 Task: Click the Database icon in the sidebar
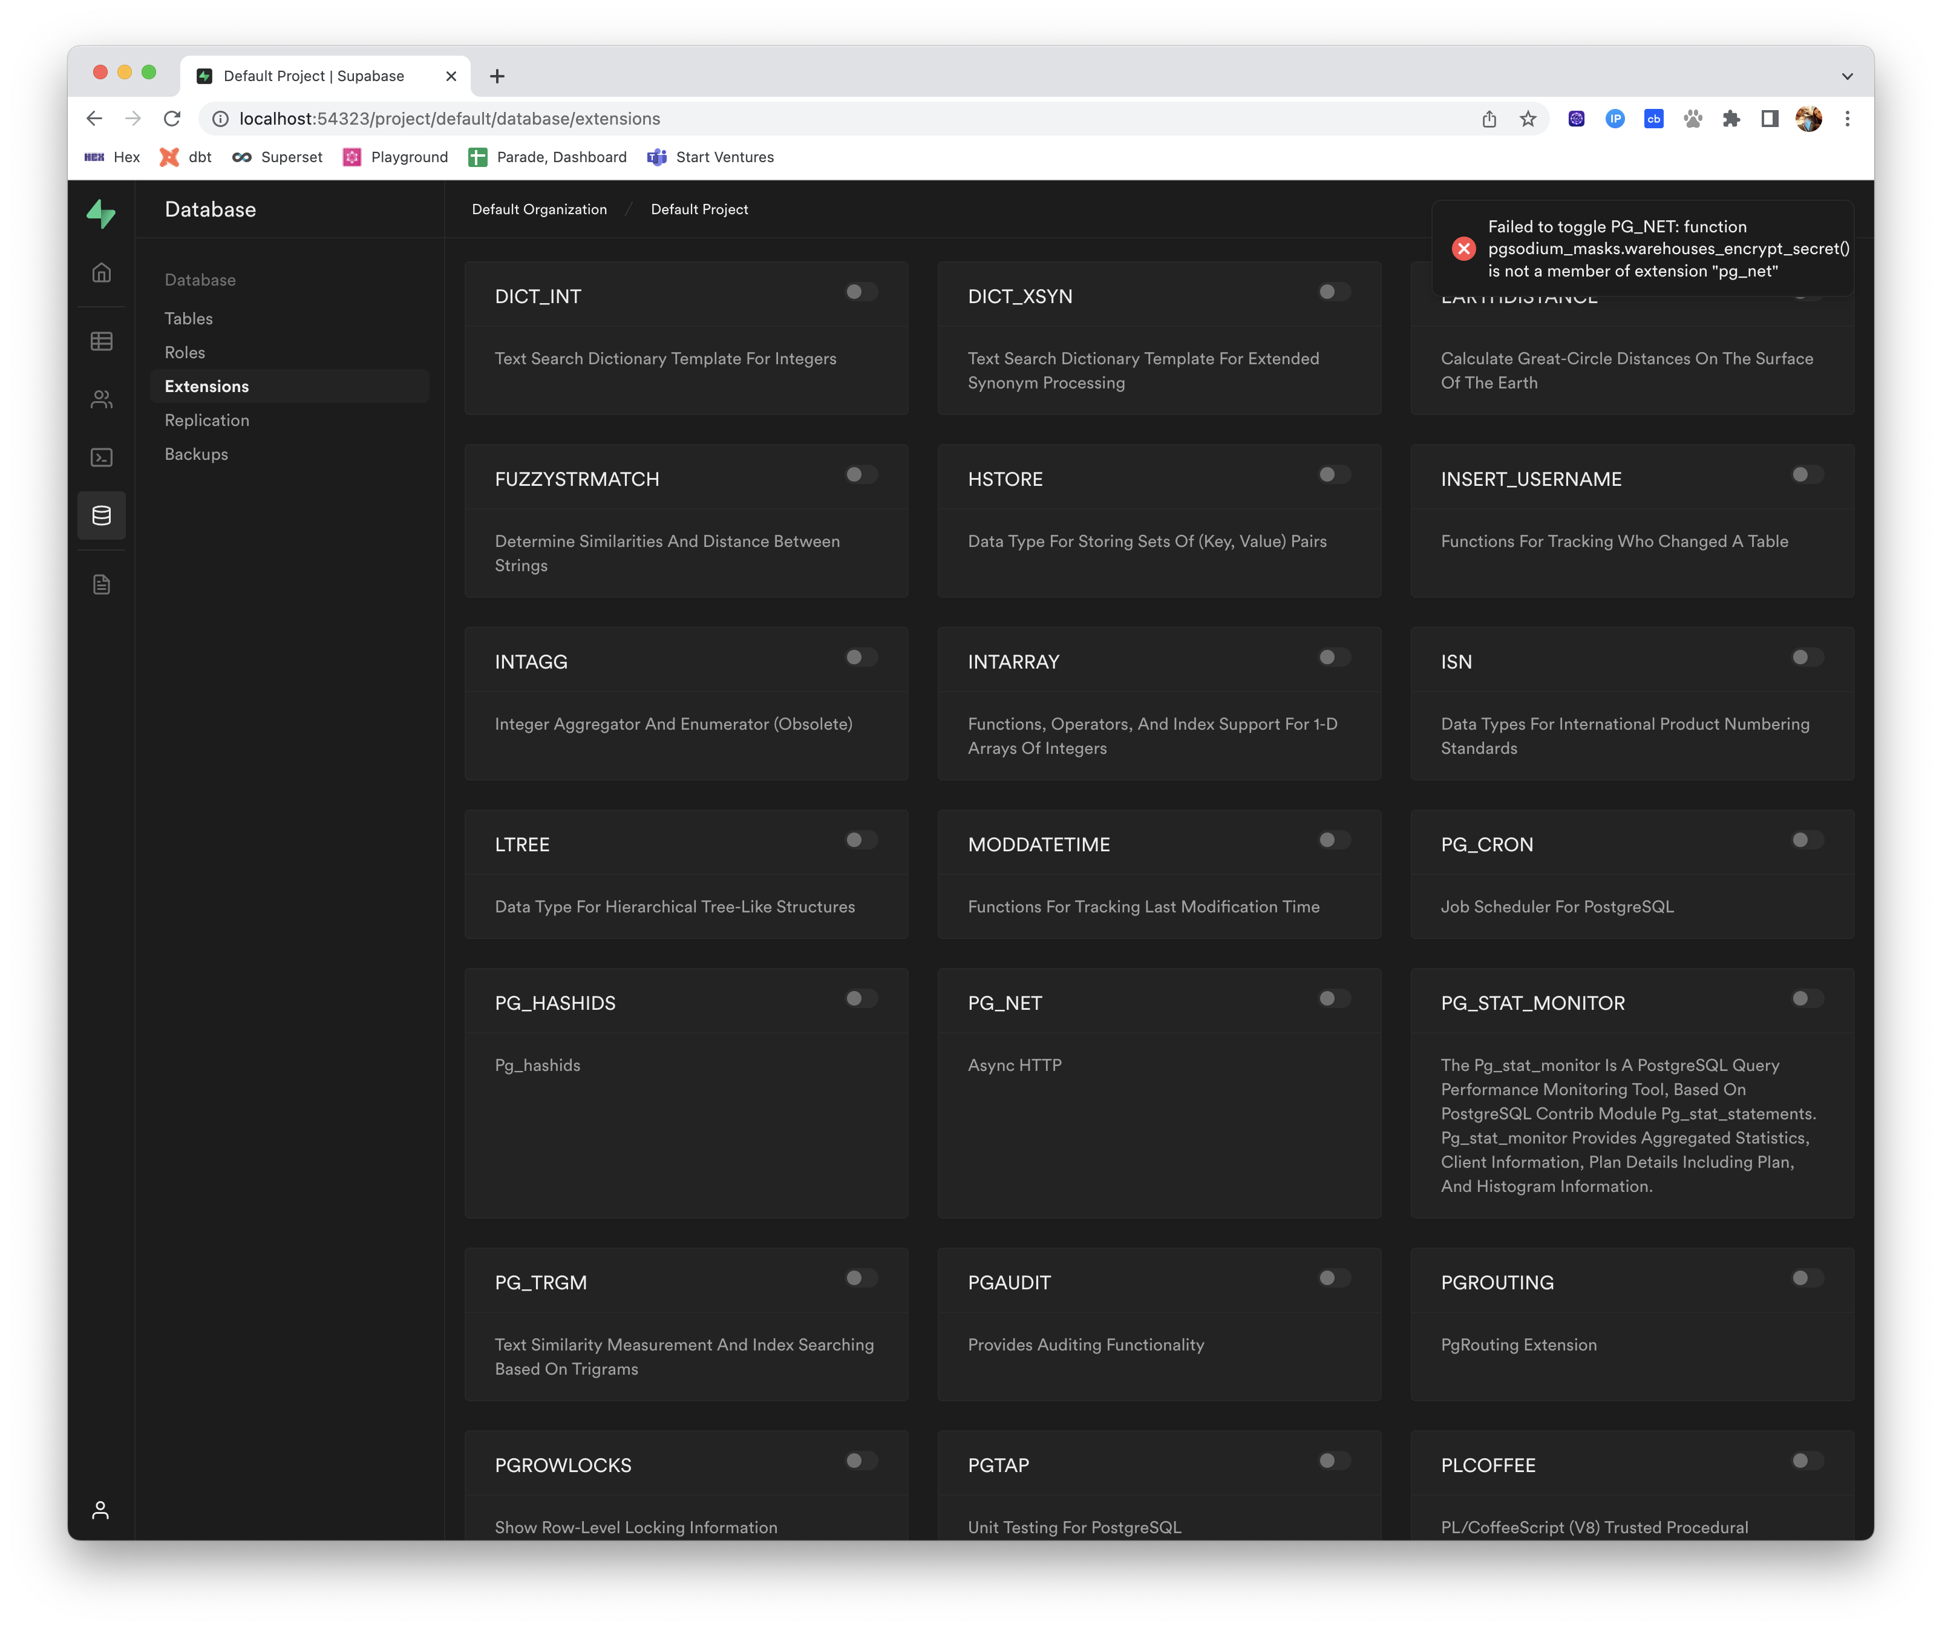(102, 516)
